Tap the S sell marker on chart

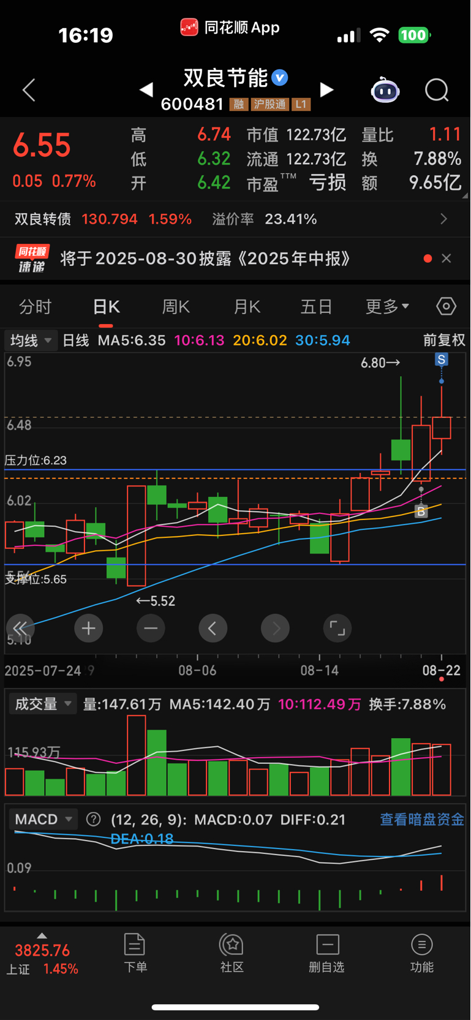pyautogui.click(x=441, y=359)
